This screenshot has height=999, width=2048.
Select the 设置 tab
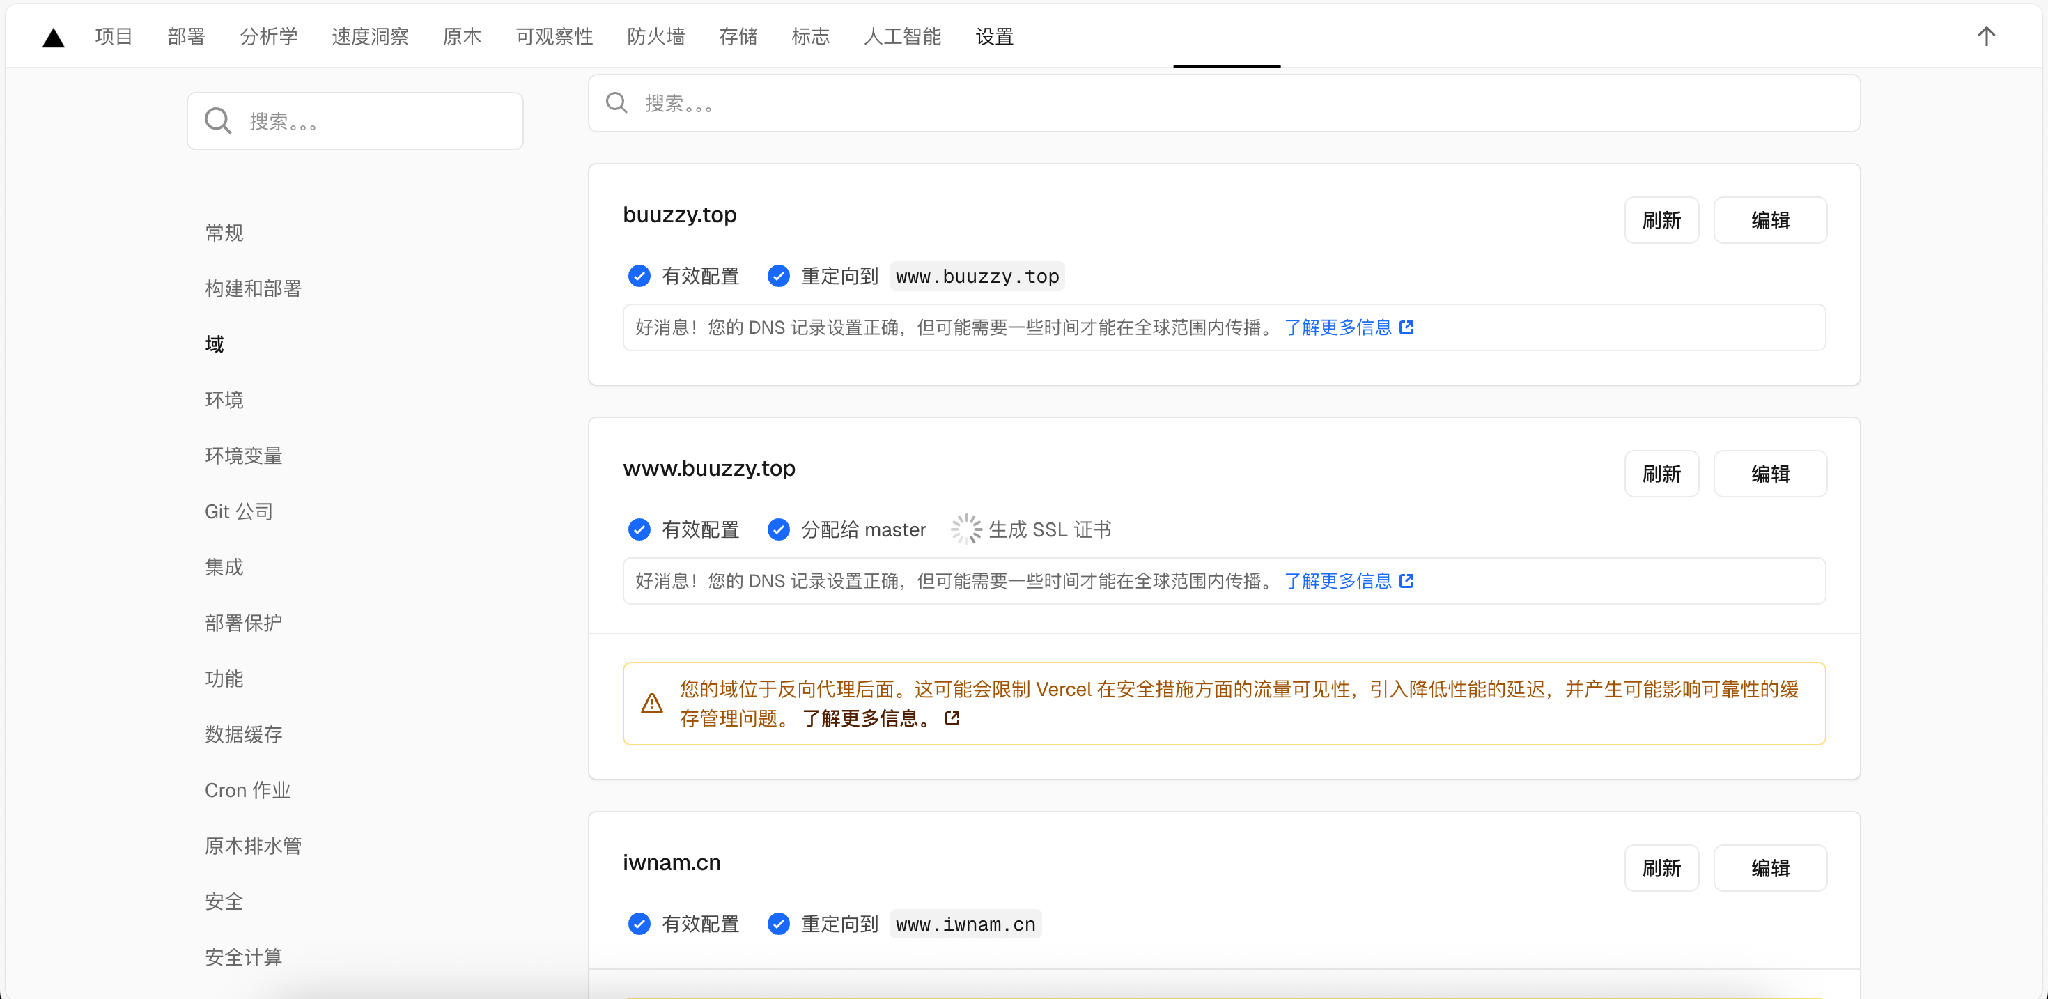click(x=995, y=37)
